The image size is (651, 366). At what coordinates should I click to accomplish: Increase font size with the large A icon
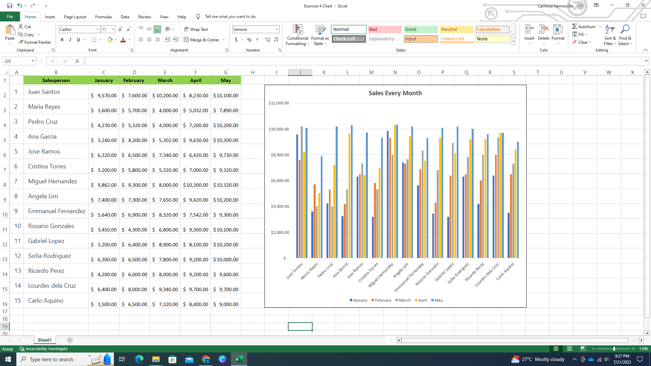point(120,29)
